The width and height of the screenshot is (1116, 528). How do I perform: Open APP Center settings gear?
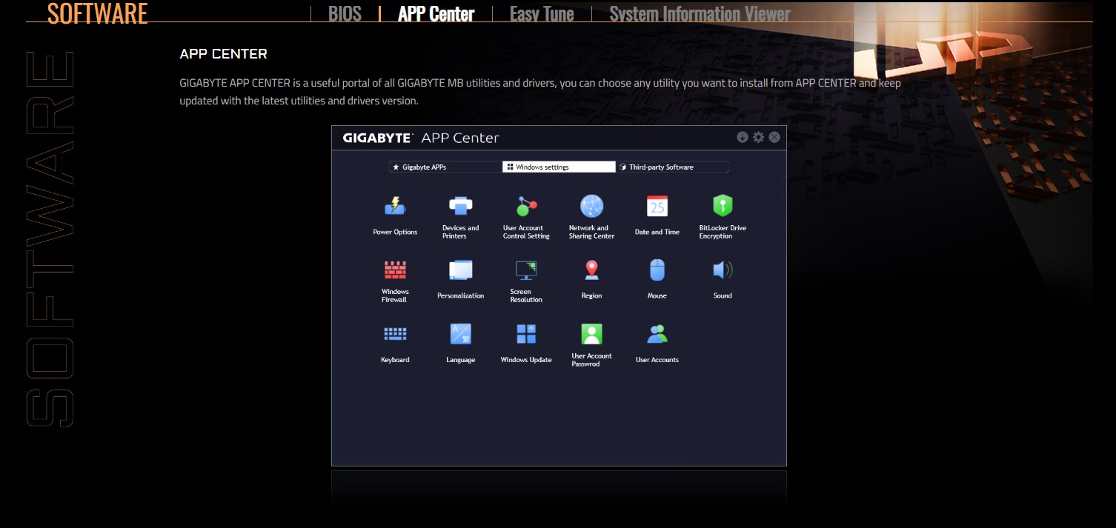tap(758, 137)
